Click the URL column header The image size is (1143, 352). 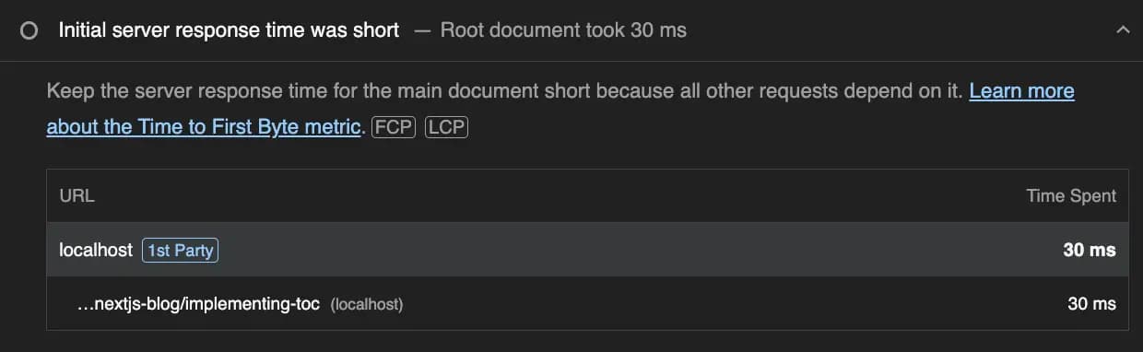pyautogui.click(x=77, y=195)
